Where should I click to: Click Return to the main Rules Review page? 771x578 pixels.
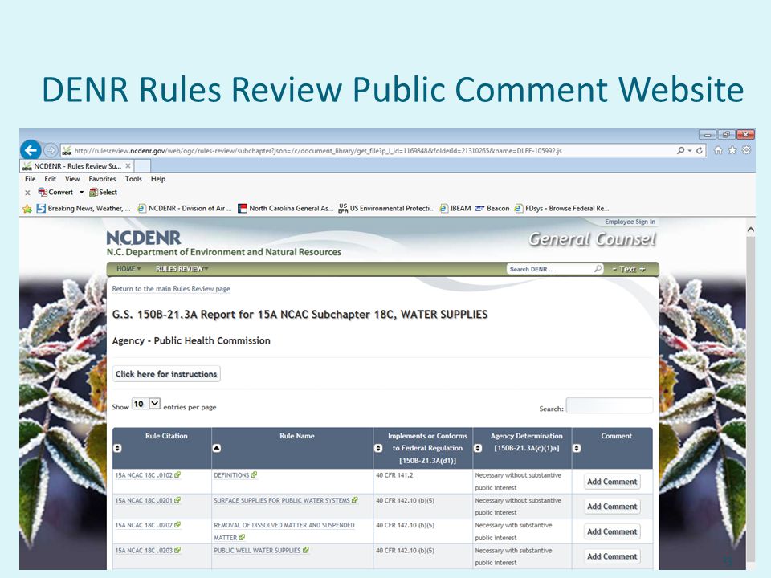point(171,288)
